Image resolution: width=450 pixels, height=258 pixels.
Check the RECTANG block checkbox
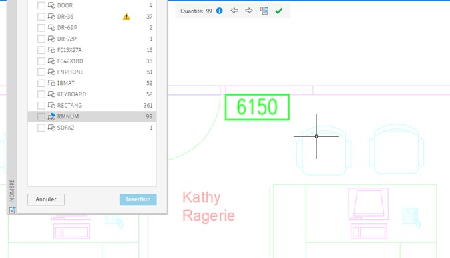(x=41, y=106)
